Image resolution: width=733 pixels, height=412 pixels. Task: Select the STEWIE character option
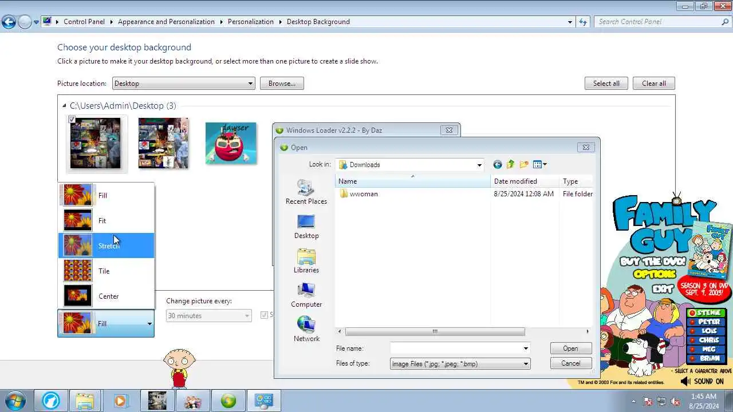click(x=707, y=313)
